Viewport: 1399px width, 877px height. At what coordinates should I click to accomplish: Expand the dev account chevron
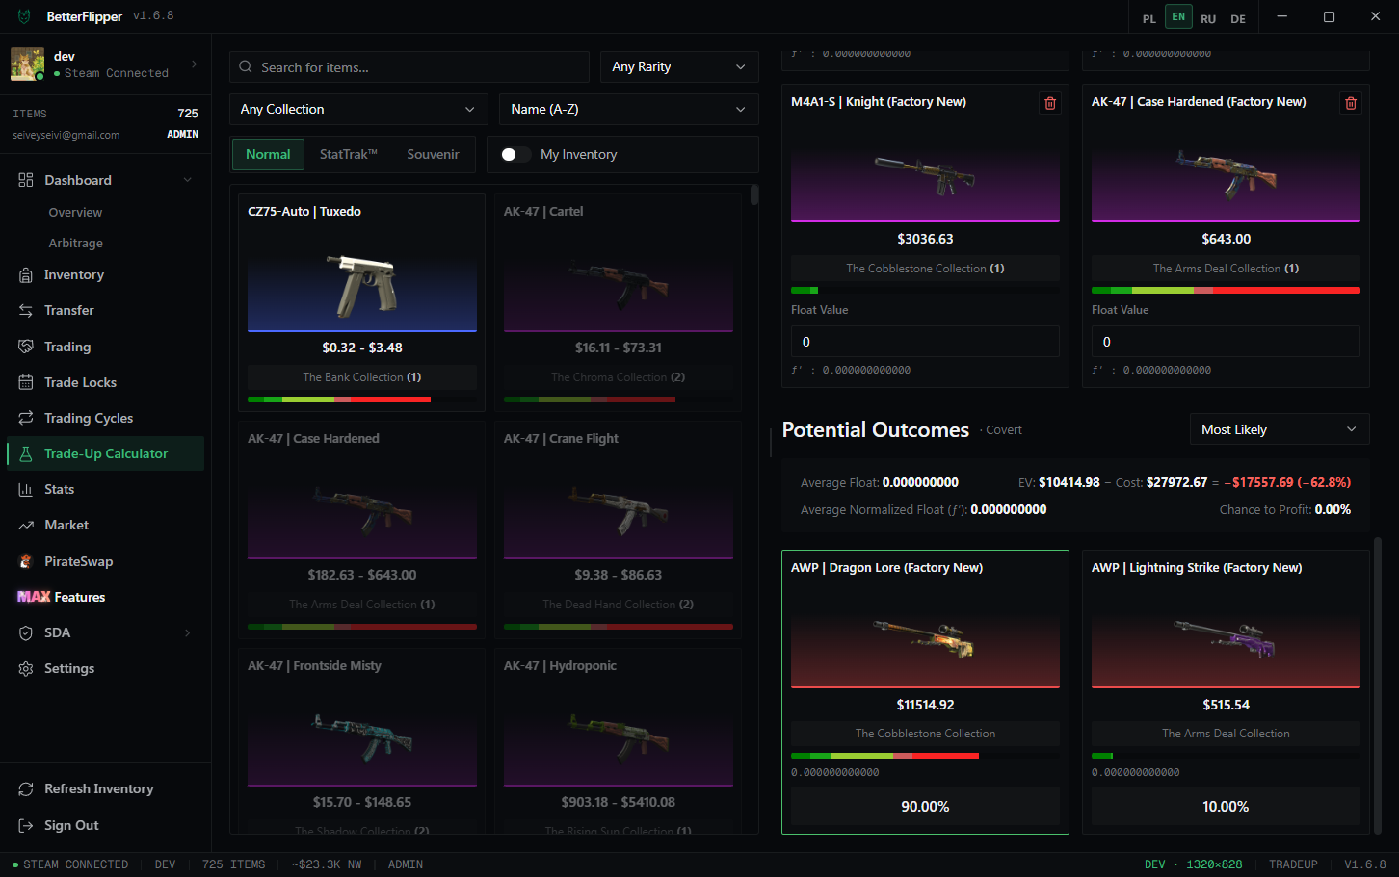pos(195,64)
